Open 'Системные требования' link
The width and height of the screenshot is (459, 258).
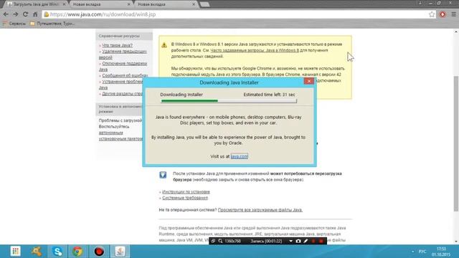[185, 198]
